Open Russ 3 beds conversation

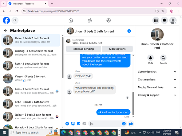pos(31,66)
